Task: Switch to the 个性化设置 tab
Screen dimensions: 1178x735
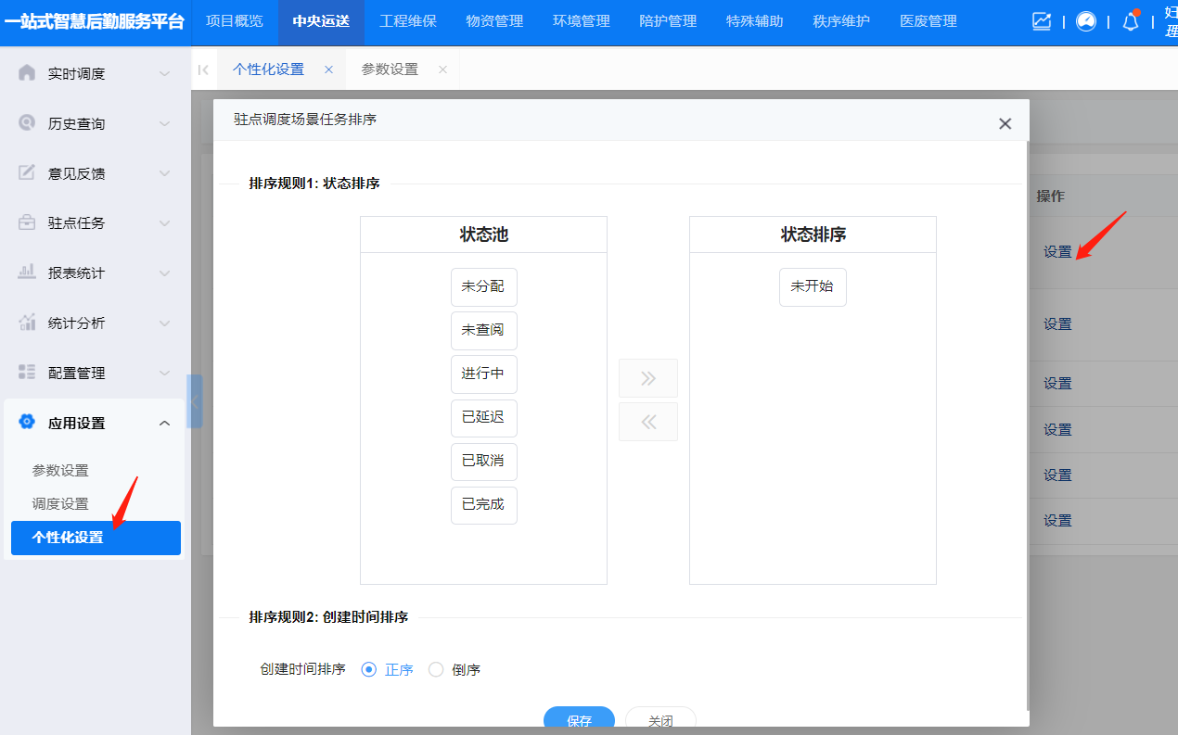Action: pos(268,70)
